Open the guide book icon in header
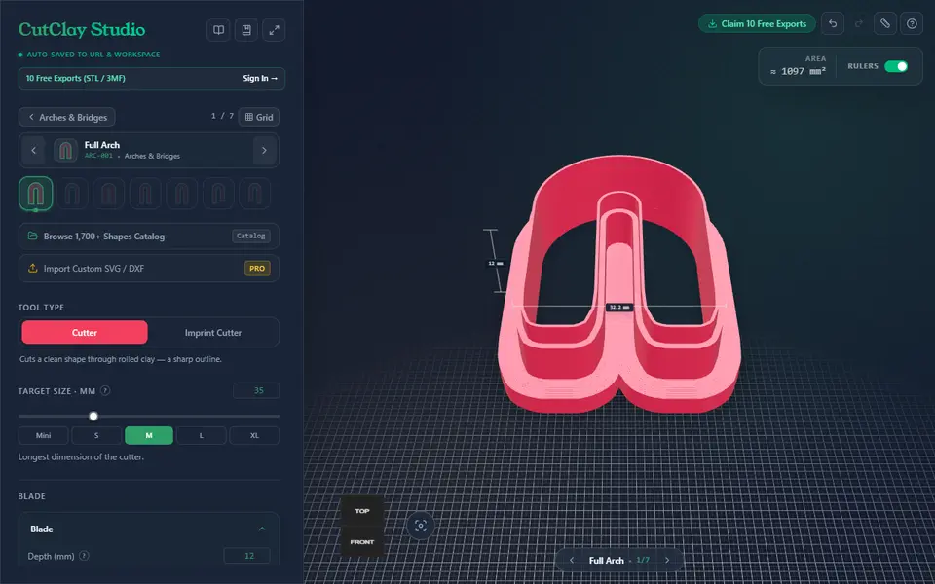The height and width of the screenshot is (584, 935). 219,30
